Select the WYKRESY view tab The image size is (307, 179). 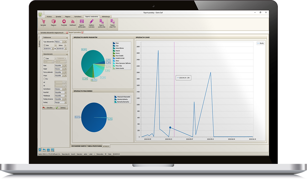(x=106, y=146)
